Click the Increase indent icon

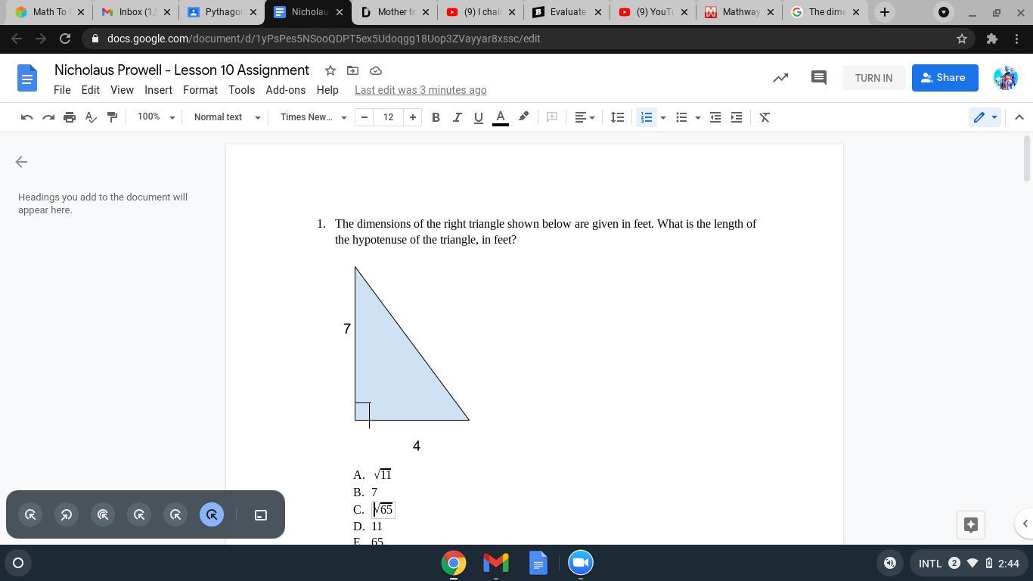[736, 117]
